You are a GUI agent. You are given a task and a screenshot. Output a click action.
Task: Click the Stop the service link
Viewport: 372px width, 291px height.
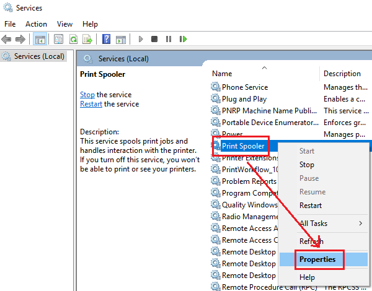87,95
